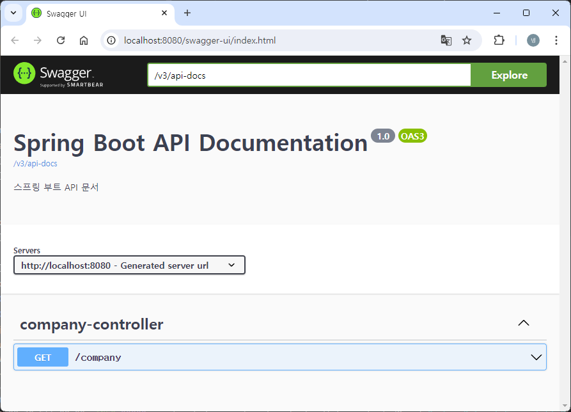Click the Servers label
Screen dimensions: 571x412
click(27, 250)
